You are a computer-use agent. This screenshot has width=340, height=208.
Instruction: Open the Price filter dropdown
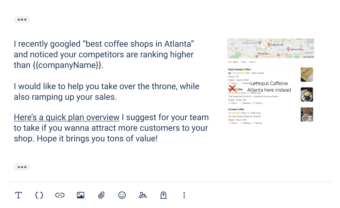click(x=244, y=62)
